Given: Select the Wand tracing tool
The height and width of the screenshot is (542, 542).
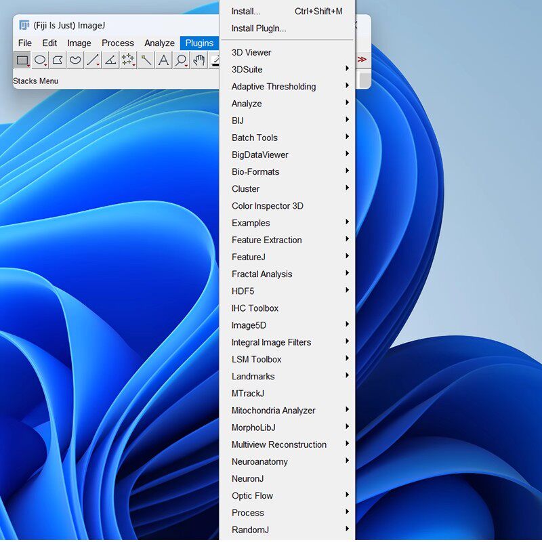Looking at the screenshot, I should tap(146, 60).
